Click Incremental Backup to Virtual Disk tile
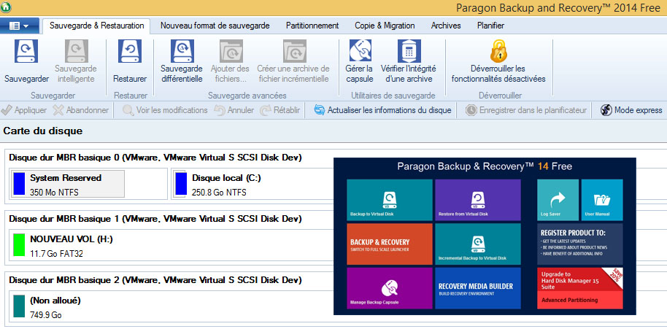This screenshot has width=667, height=329. point(478,244)
